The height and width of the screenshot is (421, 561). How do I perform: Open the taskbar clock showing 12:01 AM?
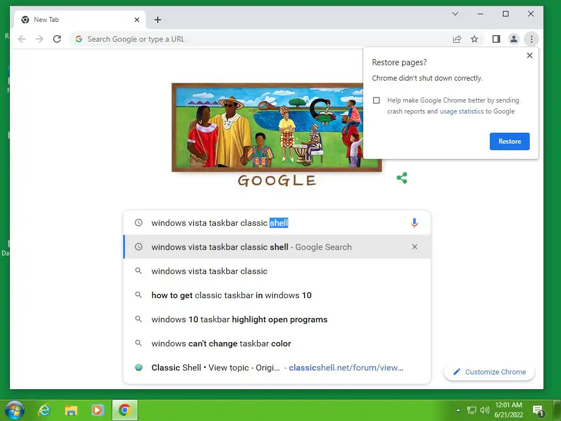pyautogui.click(x=508, y=410)
